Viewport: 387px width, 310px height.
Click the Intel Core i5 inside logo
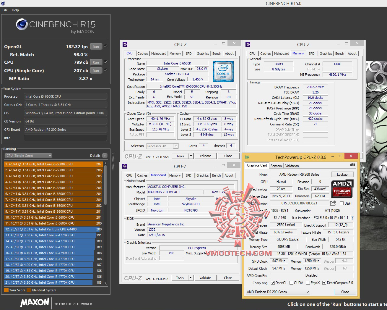coord(223,71)
